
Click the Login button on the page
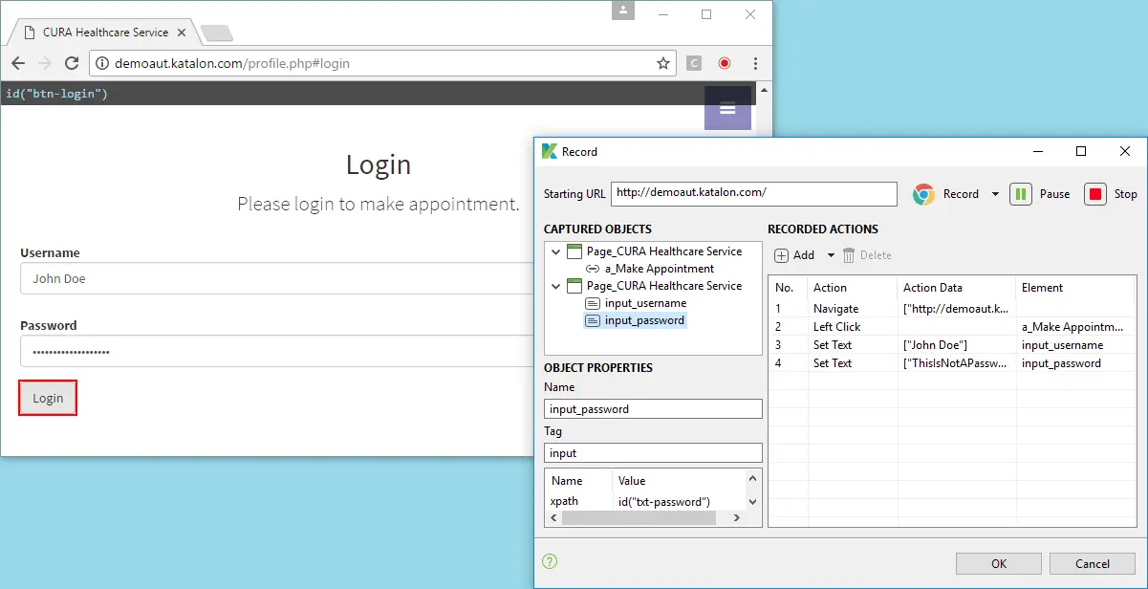(48, 399)
